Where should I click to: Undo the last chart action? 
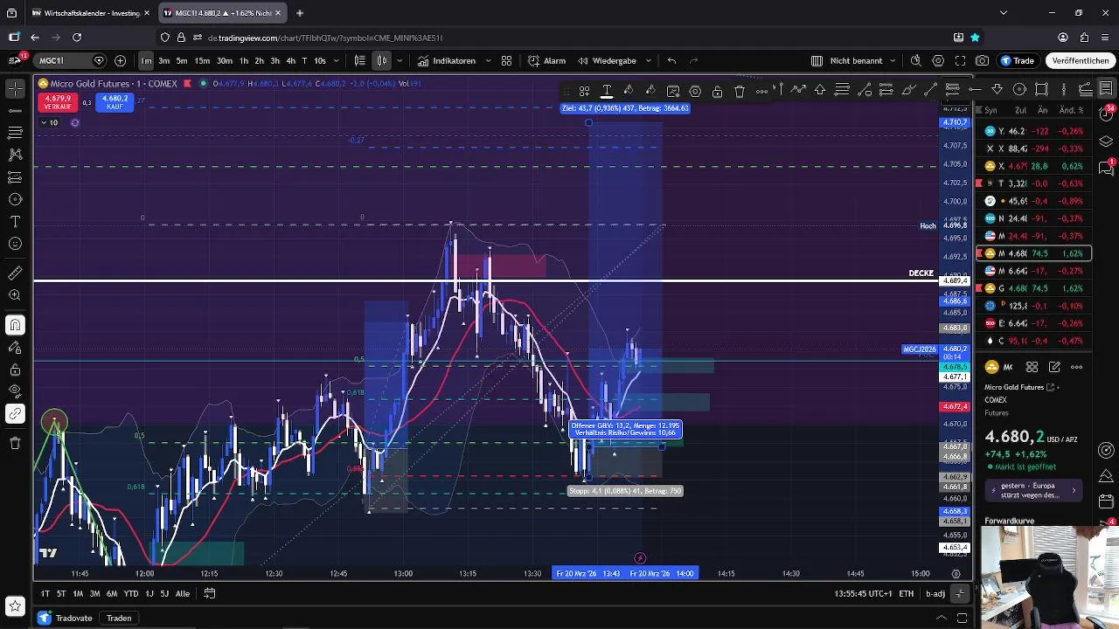tap(671, 60)
